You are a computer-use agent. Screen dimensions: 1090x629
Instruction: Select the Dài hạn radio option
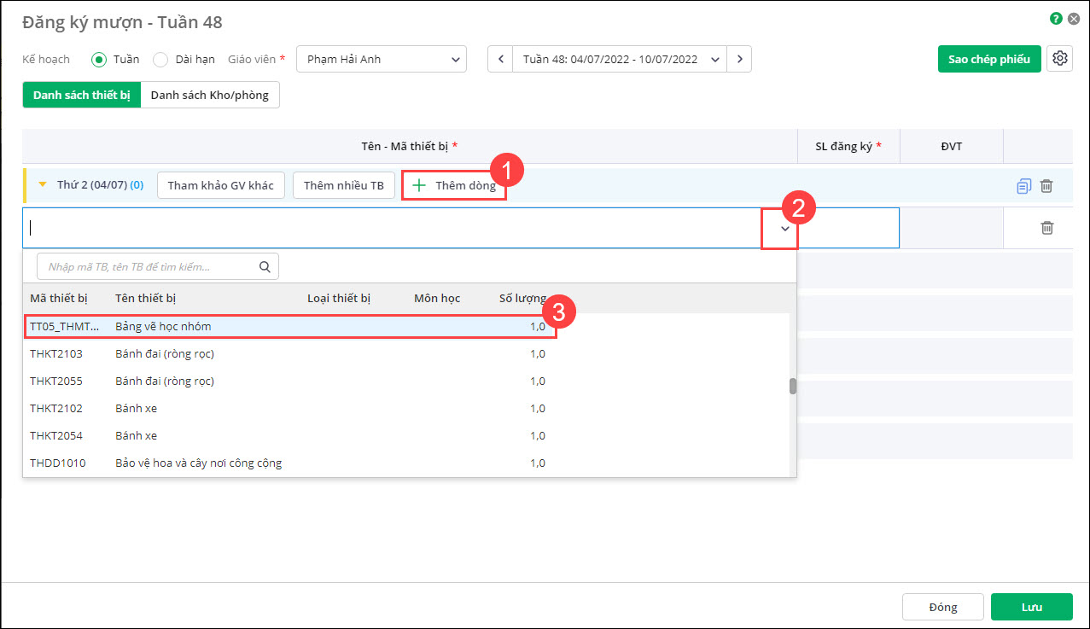pyautogui.click(x=160, y=59)
